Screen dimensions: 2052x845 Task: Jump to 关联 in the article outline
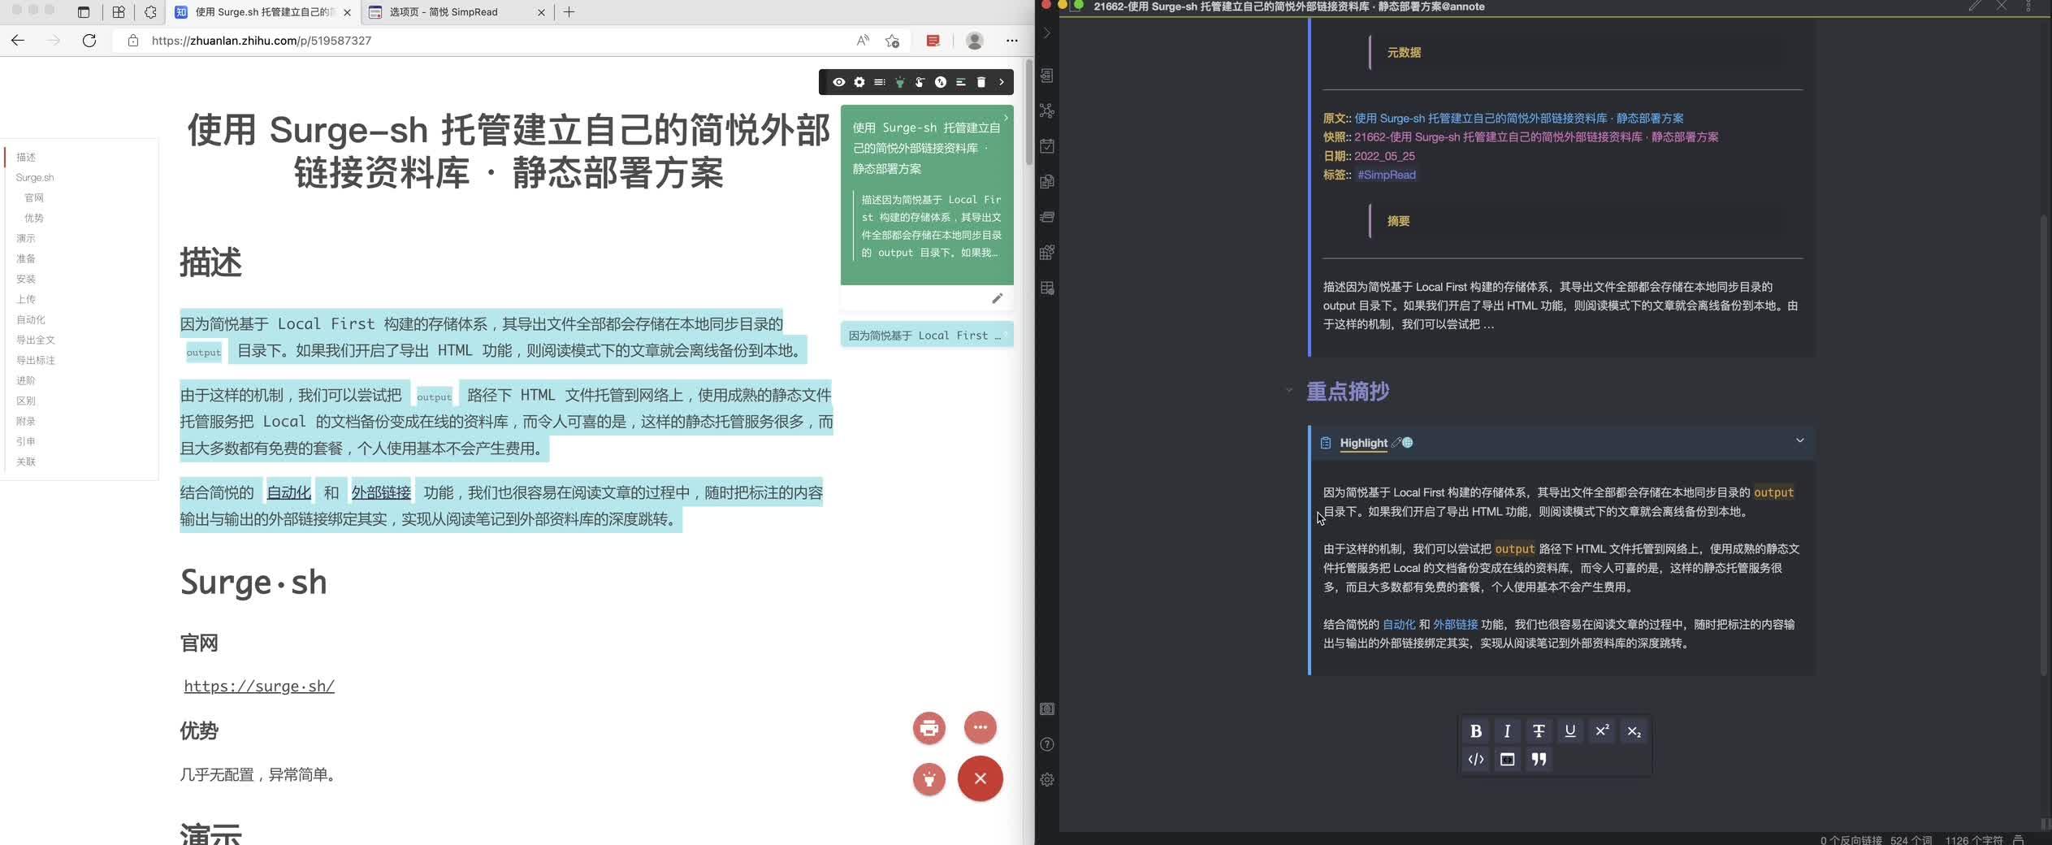[26, 462]
